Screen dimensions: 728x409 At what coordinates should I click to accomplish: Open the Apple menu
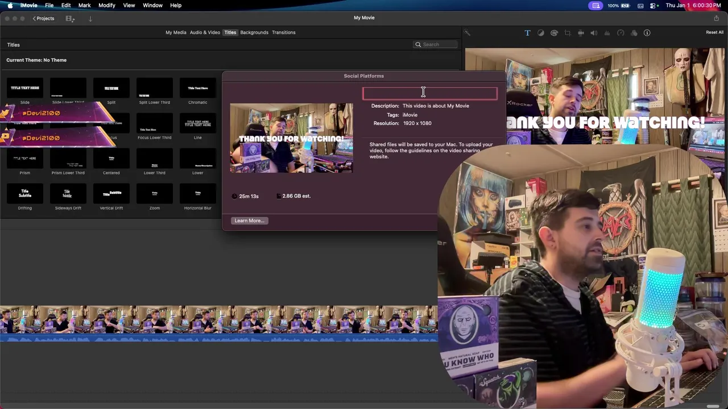click(10, 5)
